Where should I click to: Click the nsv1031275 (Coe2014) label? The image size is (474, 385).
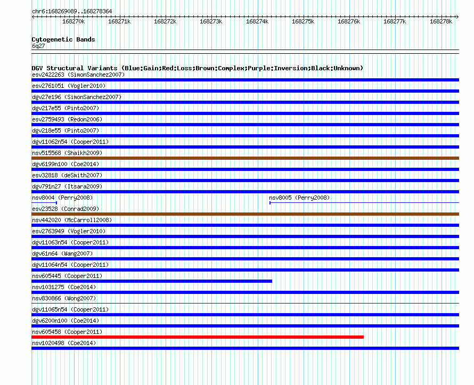[64, 287]
